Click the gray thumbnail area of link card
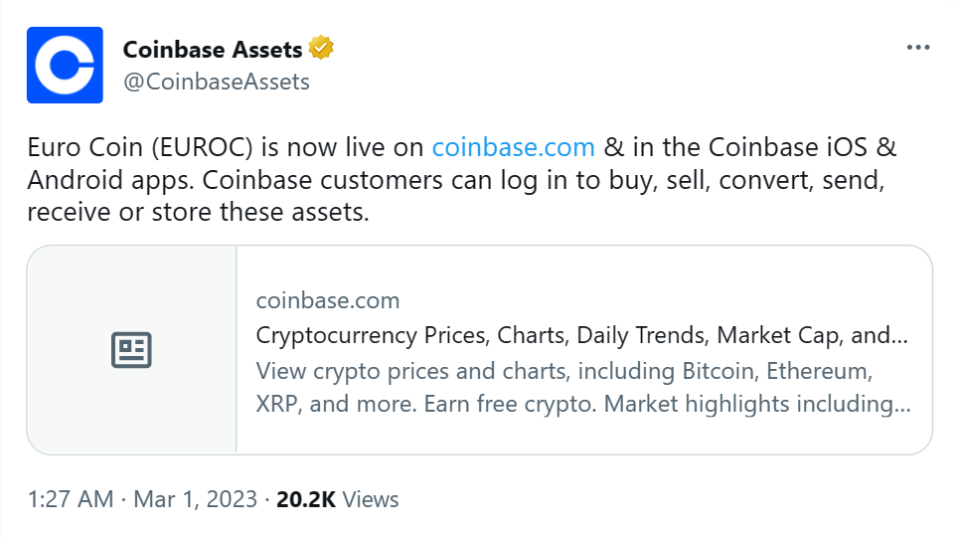The height and width of the screenshot is (539, 959). [x=131, y=350]
